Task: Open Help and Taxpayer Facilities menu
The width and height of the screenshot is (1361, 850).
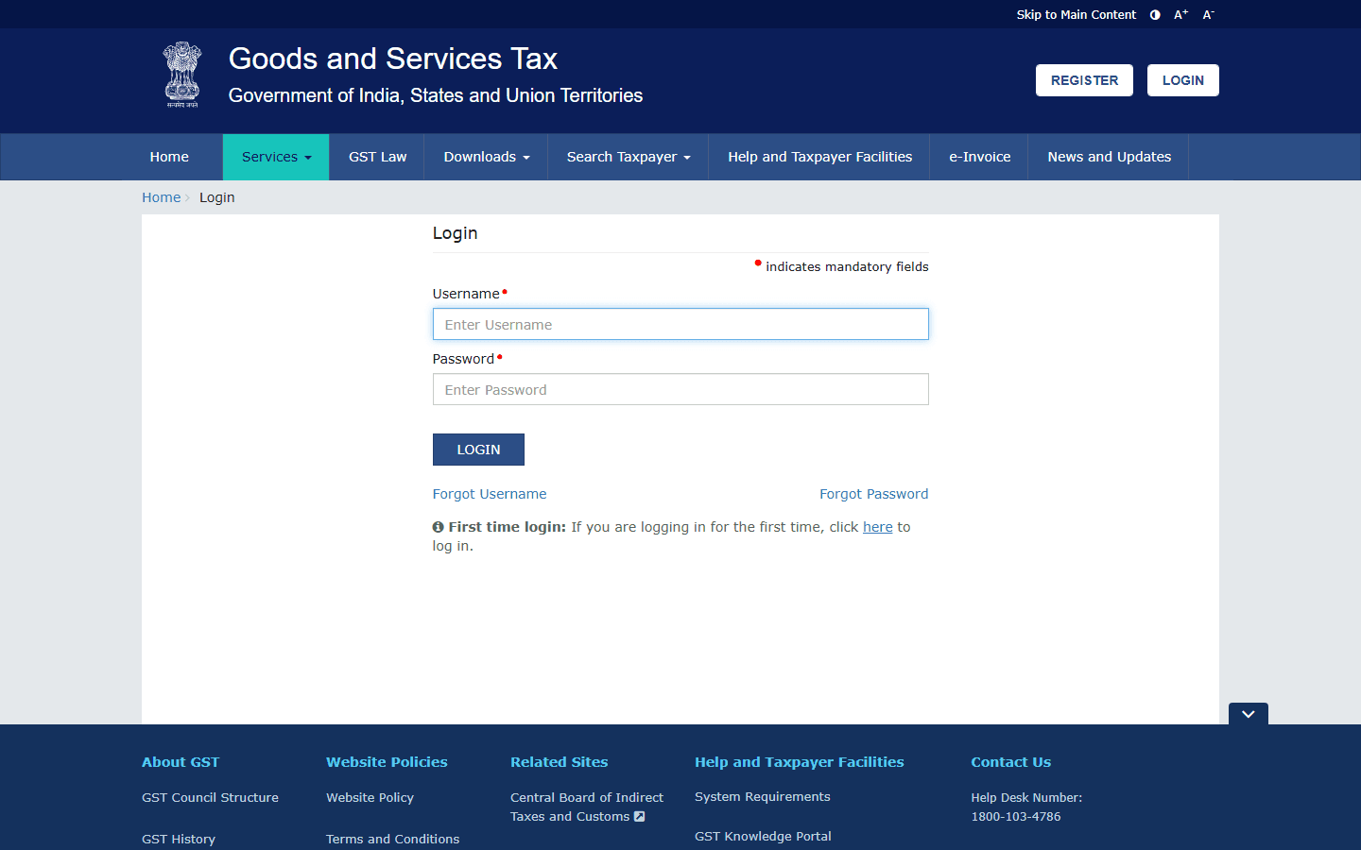Action: coord(820,157)
